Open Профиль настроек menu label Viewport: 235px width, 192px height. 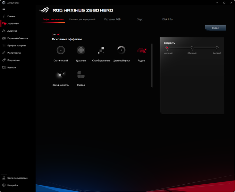(17, 45)
